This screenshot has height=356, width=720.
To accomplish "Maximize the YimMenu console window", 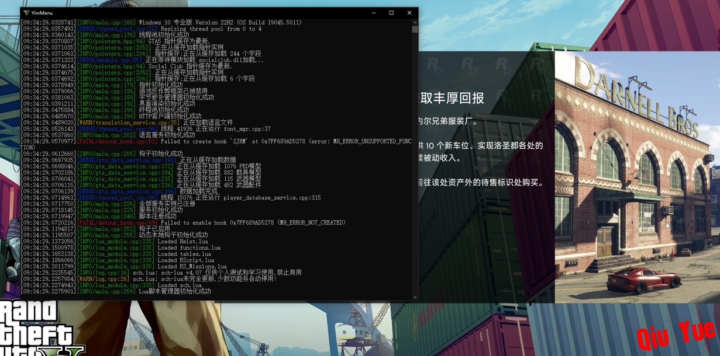I will [x=391, y=13].
